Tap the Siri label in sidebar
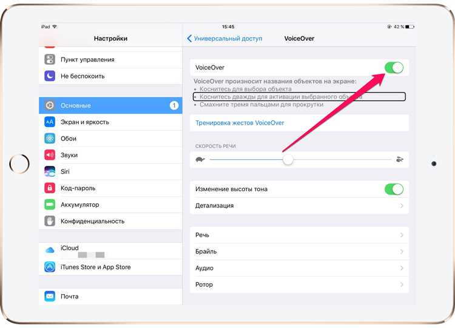455x328 pixels. pyautogui.click(x=65, y=171)
